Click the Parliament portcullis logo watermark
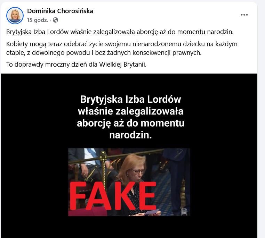This screenshot has height=238, width=265. click(184, 212)
